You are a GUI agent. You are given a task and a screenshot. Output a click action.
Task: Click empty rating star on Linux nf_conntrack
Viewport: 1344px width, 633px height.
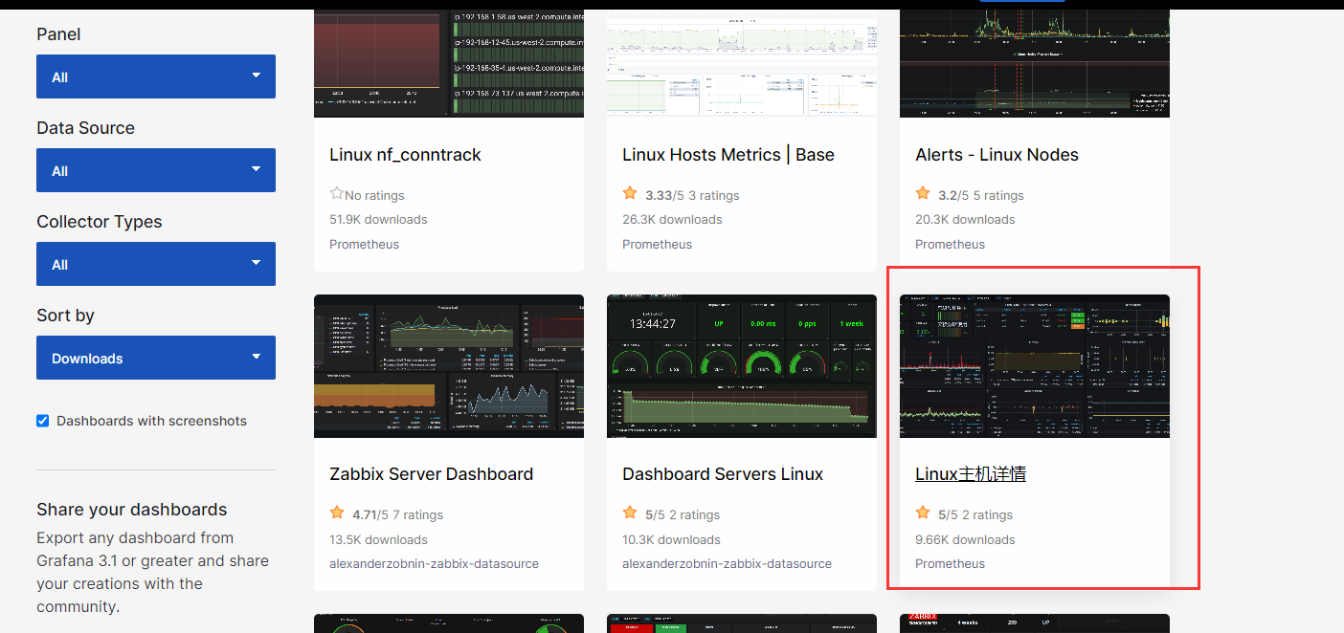[x=336, y=193]
